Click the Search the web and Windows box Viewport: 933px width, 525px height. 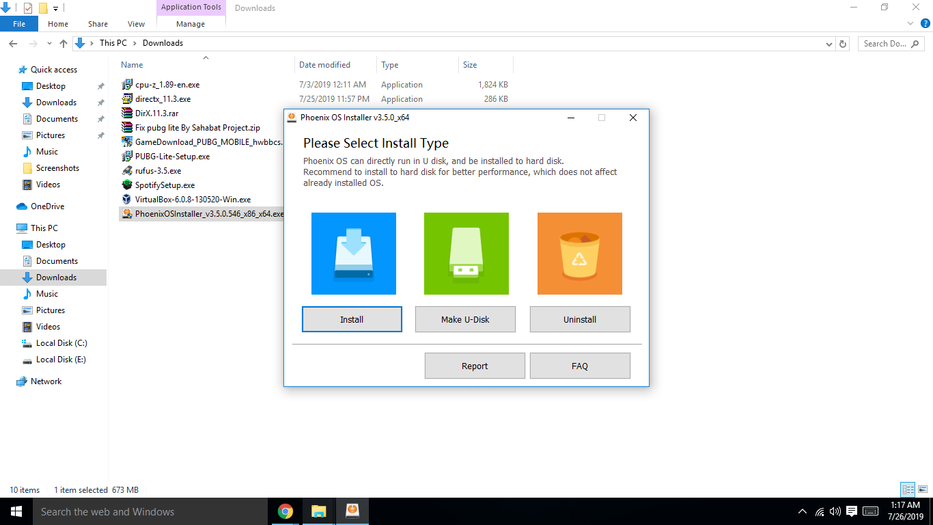coord(150,511)
